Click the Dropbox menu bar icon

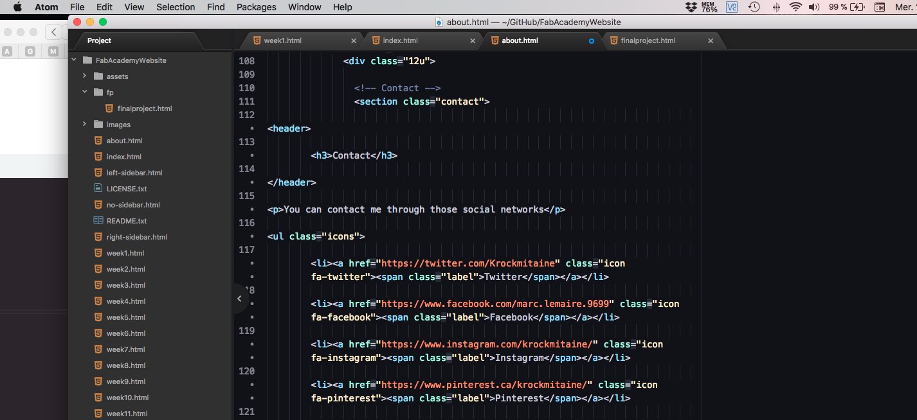tap(691, 7)
